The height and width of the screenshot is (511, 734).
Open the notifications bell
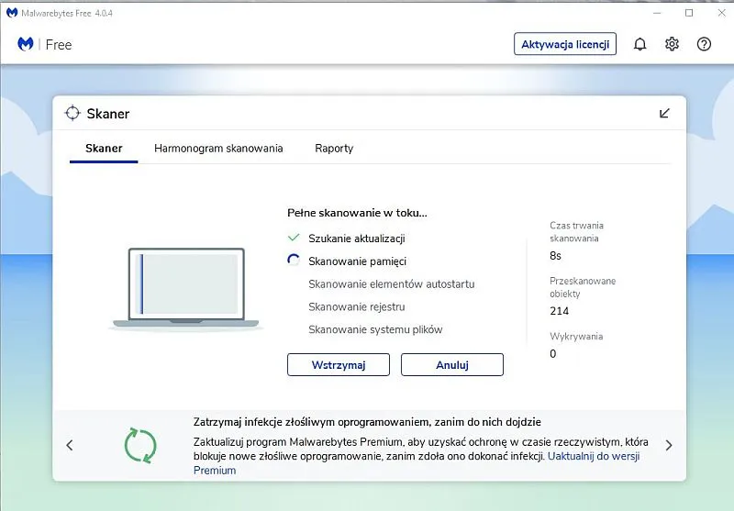click(x=639, y=44)
